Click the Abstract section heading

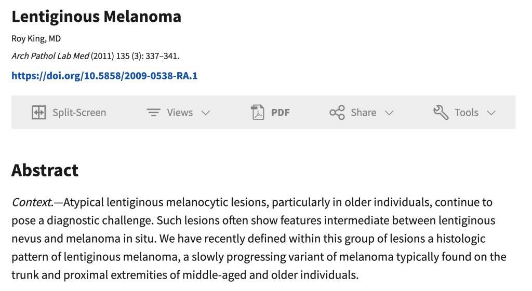pyautogui.click(x=45, y=170)
